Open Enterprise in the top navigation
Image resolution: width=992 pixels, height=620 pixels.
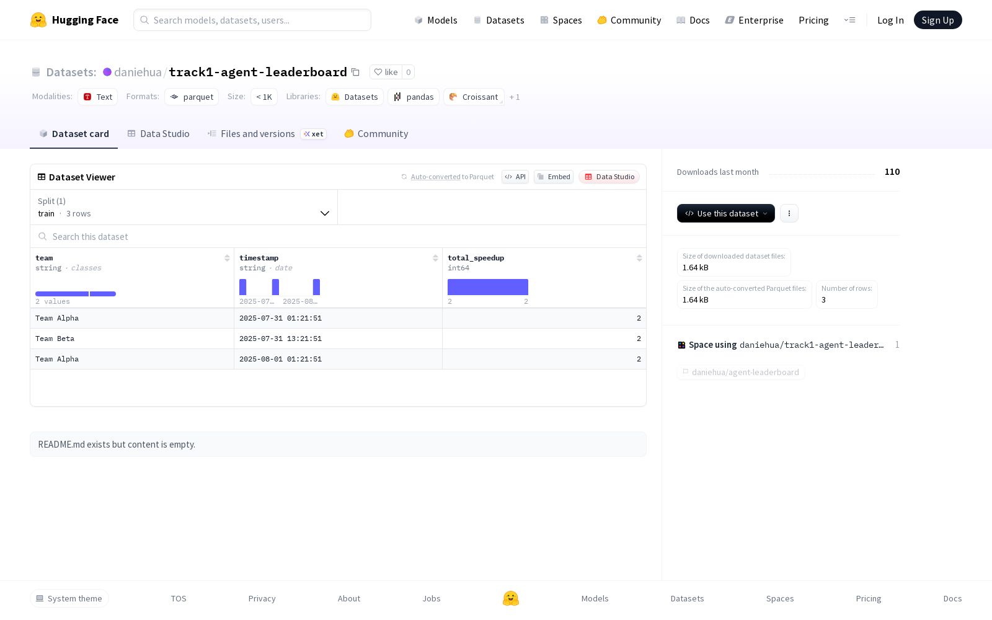755,20
